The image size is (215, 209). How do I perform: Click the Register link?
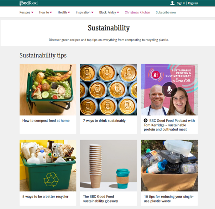click(x=193, y=3)
